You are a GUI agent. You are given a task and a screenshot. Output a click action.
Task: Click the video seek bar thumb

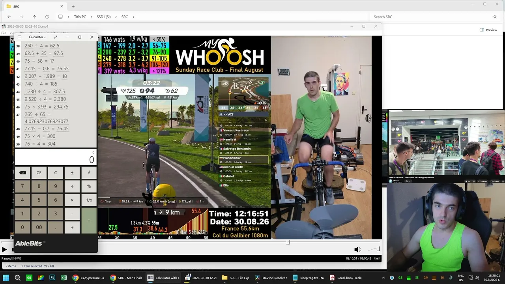click(x=288, y=243)
